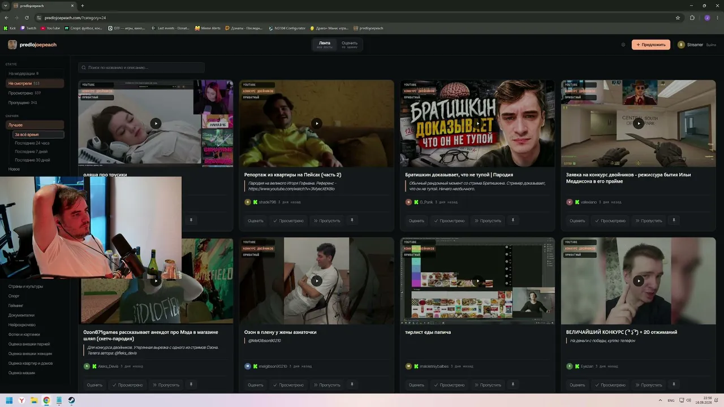
Task: Pin the Озон в плену card
Action: (x=352, y=384)
